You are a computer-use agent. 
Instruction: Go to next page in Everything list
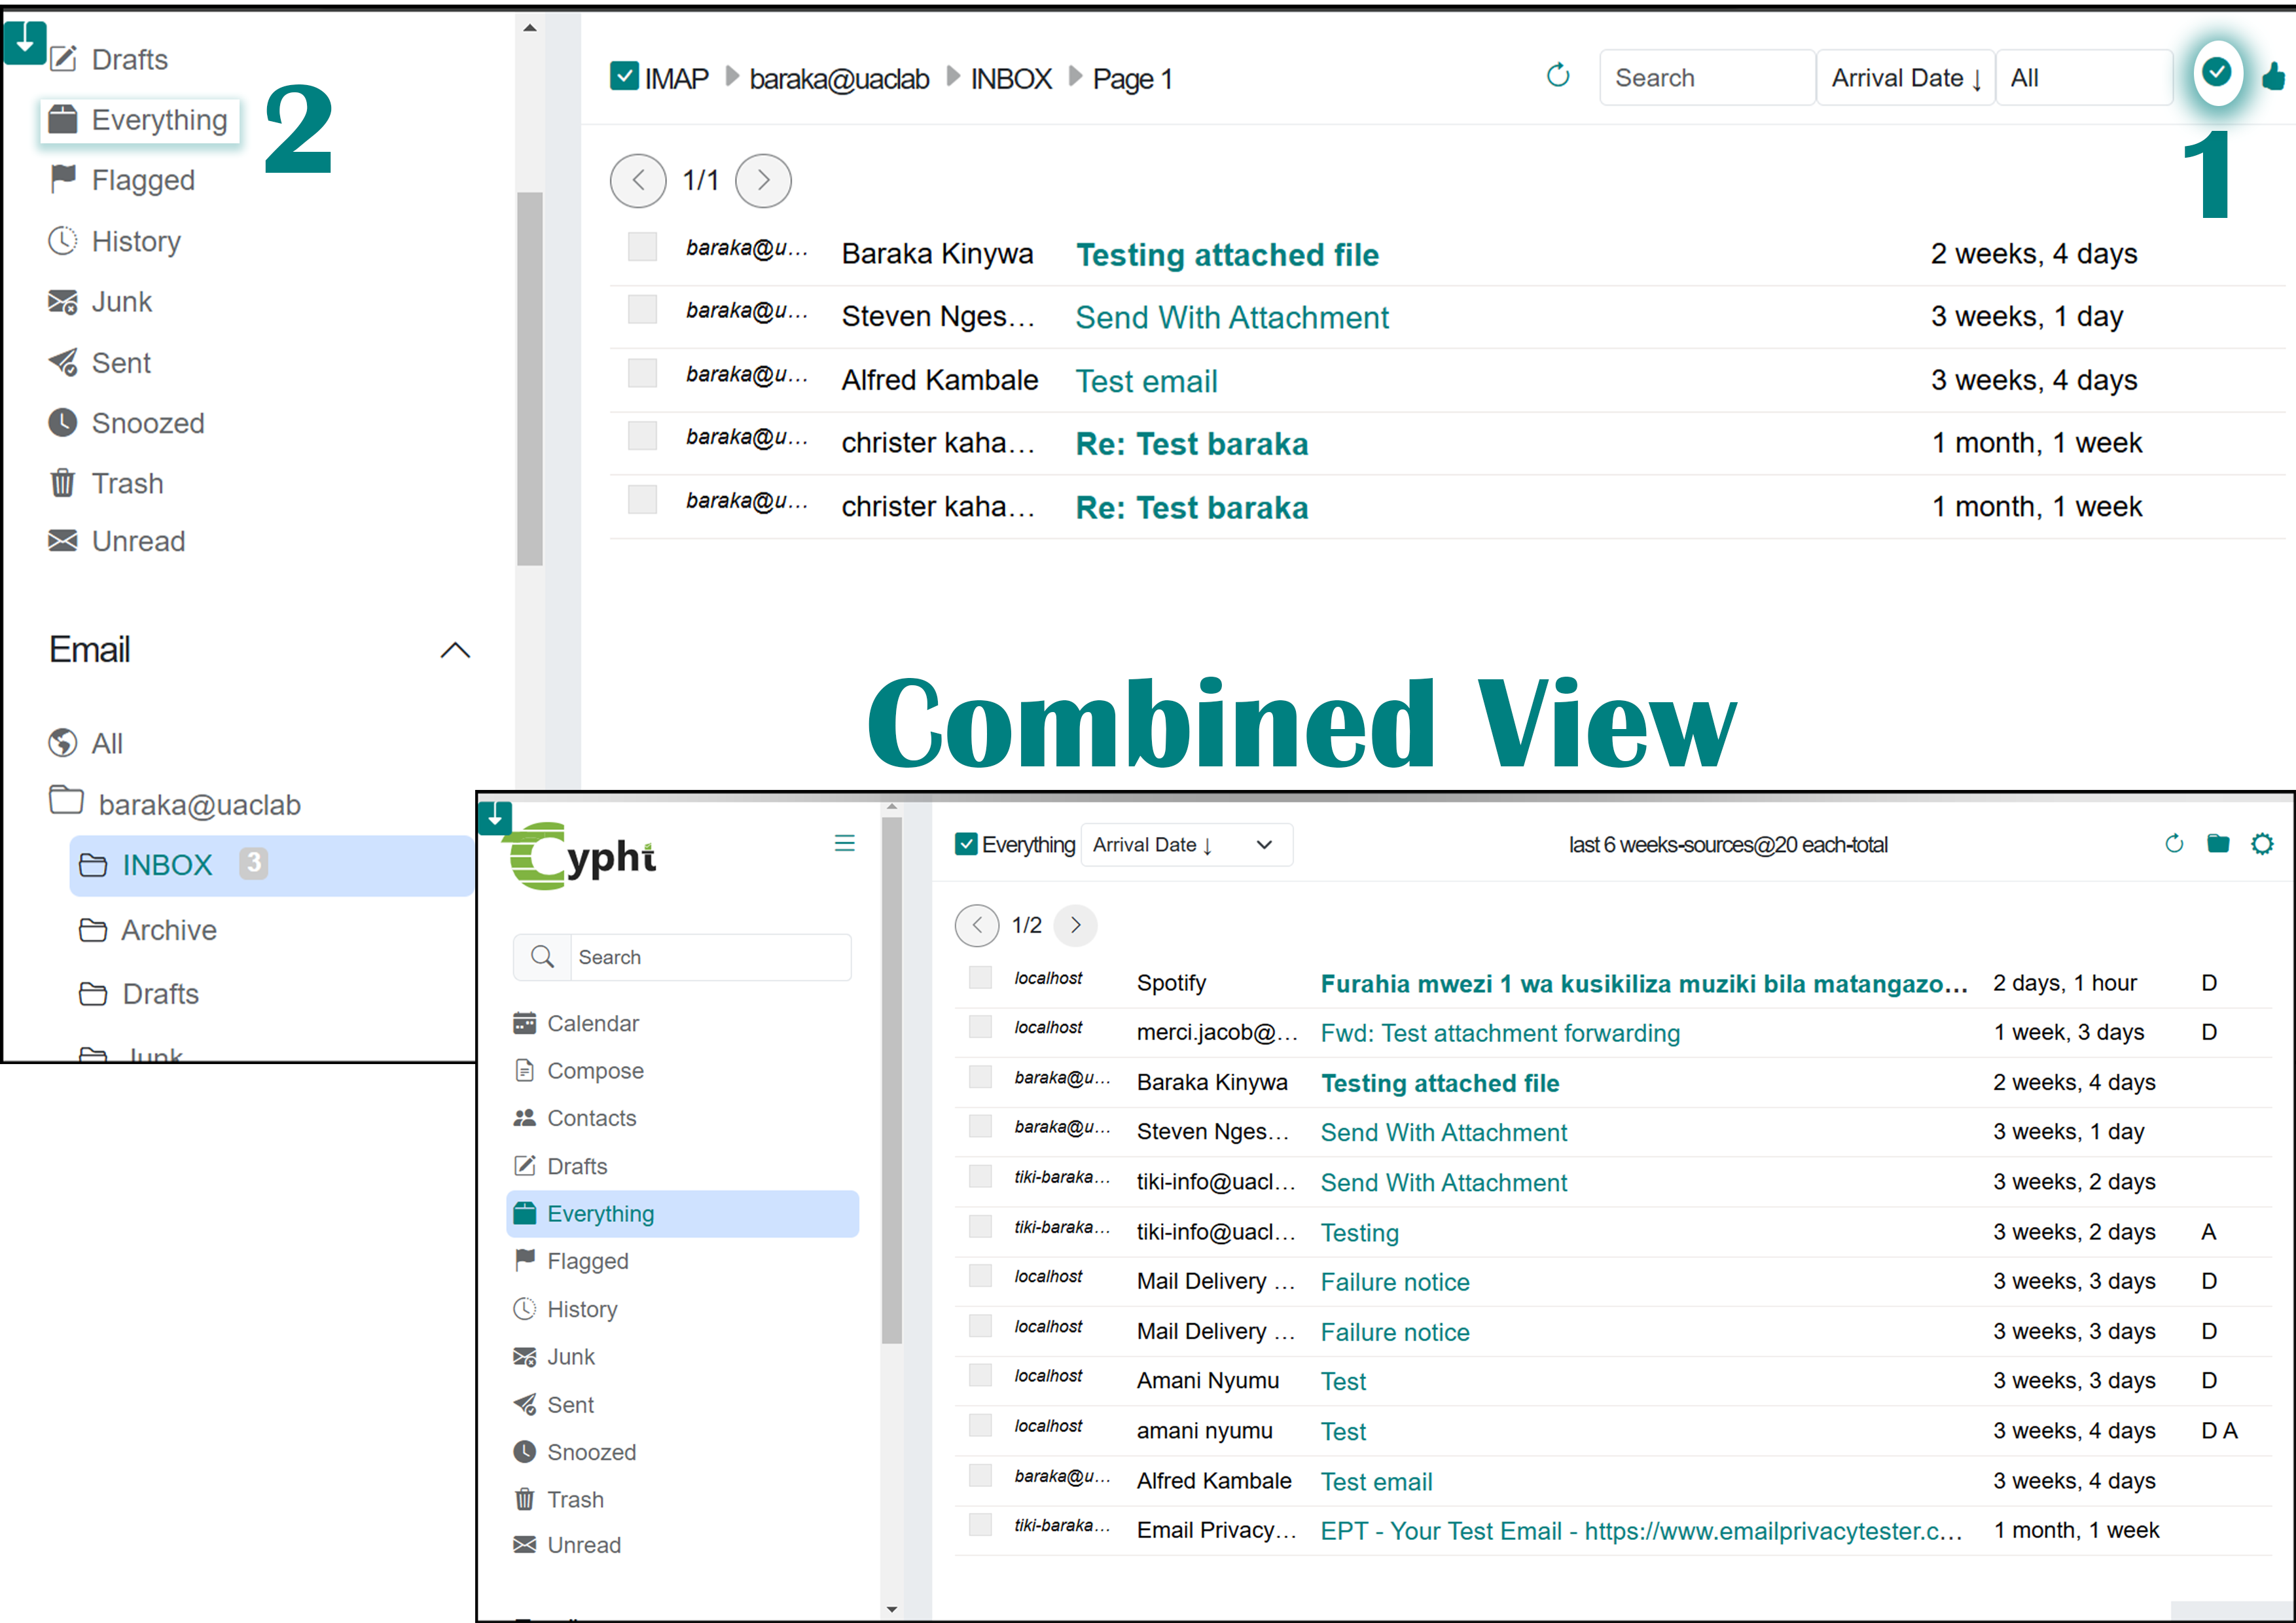tap(1075, 925)
